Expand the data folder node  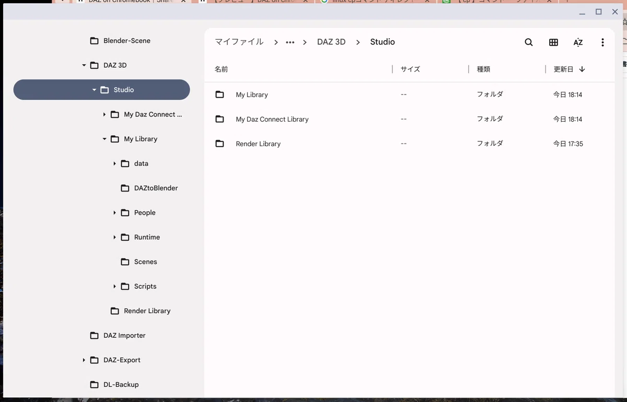tap(114, 163)
